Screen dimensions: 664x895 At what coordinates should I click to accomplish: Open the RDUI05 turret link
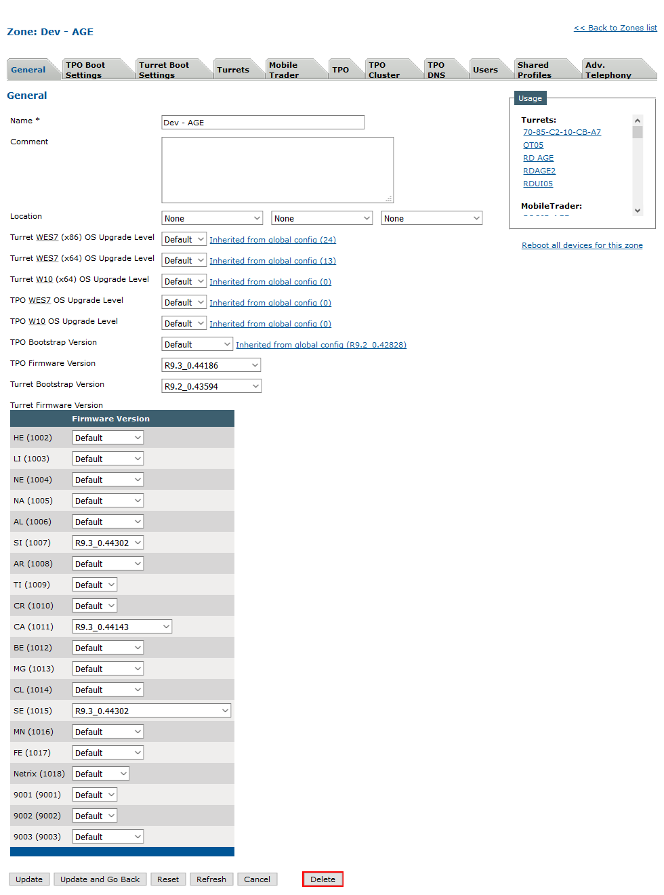coord(538,184)
